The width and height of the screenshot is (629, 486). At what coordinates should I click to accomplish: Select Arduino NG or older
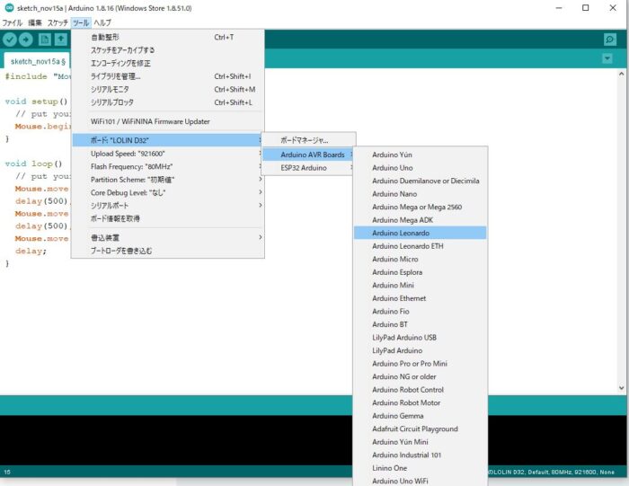pos(420,377)
